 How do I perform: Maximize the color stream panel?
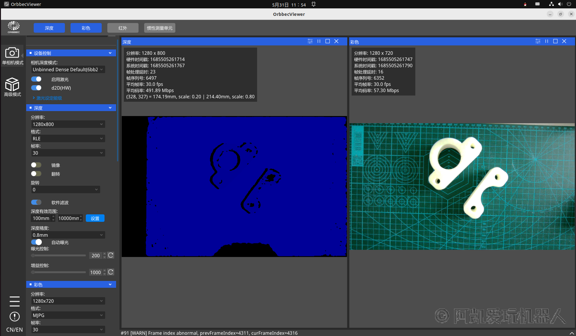click(555, 41)
